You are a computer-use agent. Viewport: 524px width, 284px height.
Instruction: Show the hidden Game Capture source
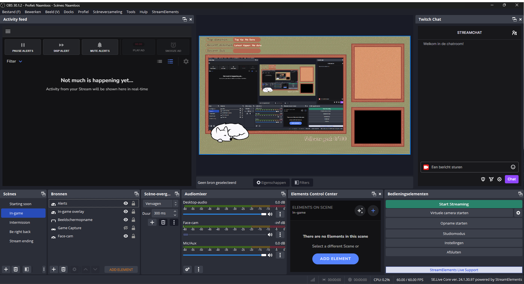[126, 228]
